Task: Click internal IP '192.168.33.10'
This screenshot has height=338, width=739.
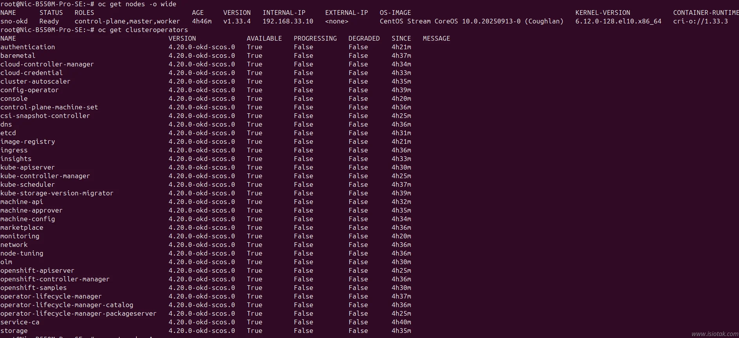Action: [288, 21]
